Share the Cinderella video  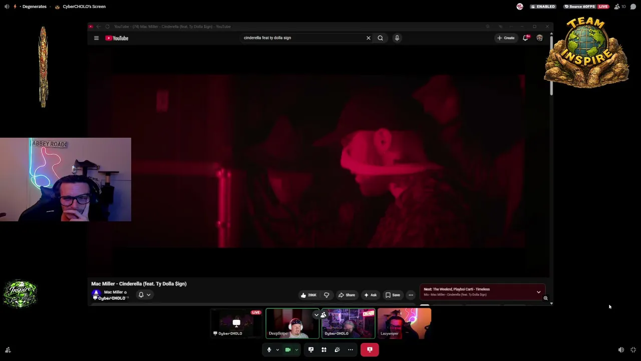(347, 295)
